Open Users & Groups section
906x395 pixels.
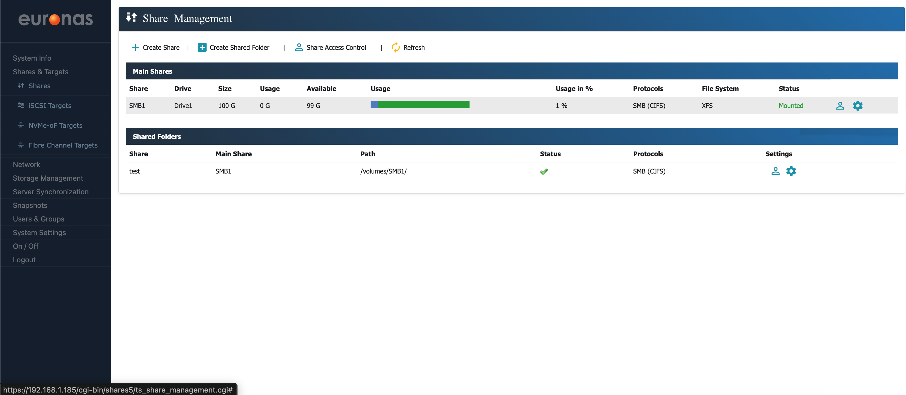[x=38, y=219]
